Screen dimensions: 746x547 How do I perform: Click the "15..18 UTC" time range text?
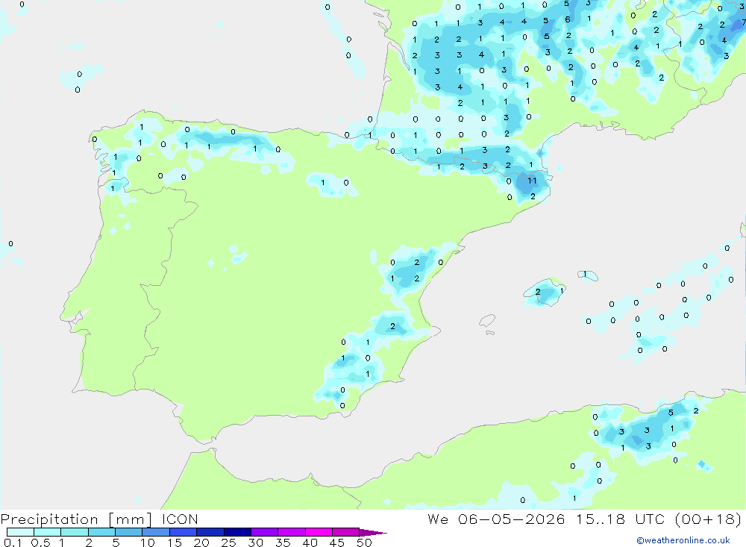click(621, 519)
